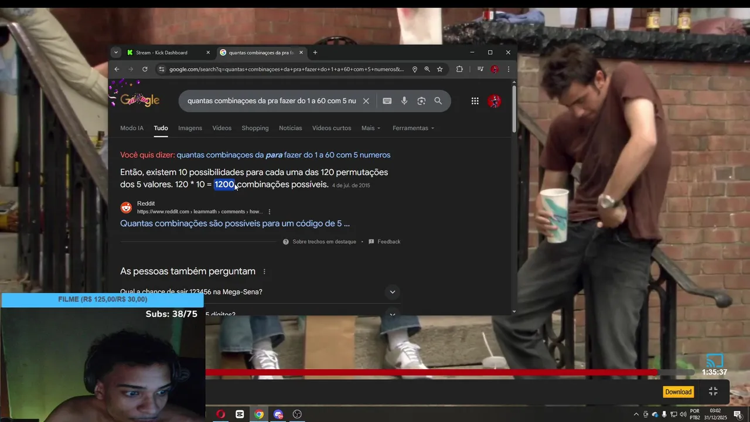This screenshot has width=750, height=422.
Task: Switch to Vídeos curtos results
Action: (332, 128)
